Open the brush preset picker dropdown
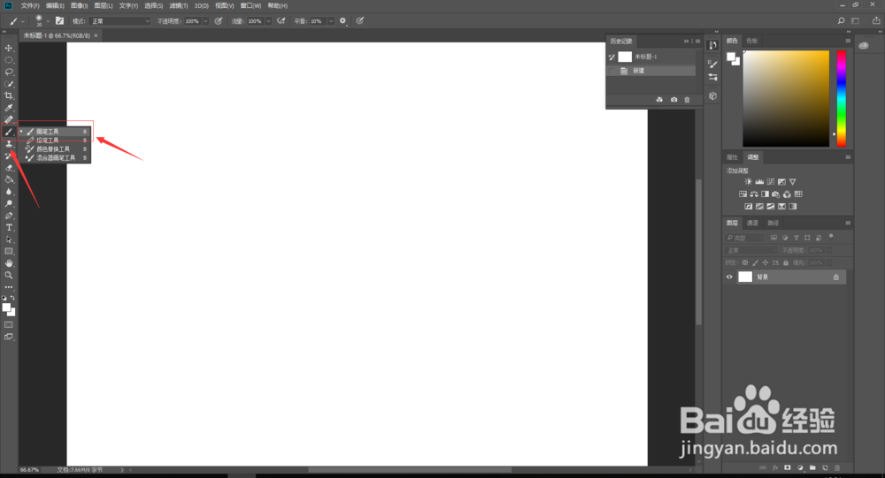 tap(48, 21)
